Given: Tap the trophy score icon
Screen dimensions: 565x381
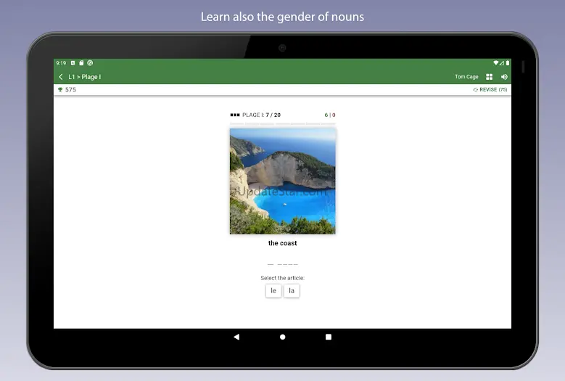Looking at the screenshot, I should click(x=60, y=90).
